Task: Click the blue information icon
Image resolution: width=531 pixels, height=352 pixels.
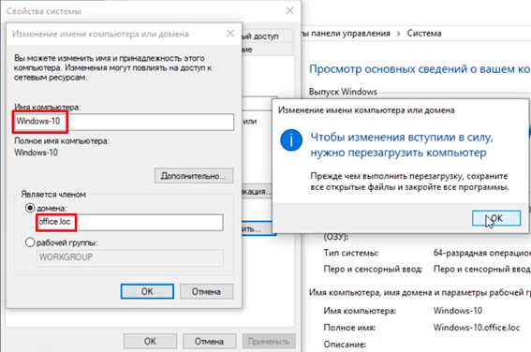Action: click(291, 139)
